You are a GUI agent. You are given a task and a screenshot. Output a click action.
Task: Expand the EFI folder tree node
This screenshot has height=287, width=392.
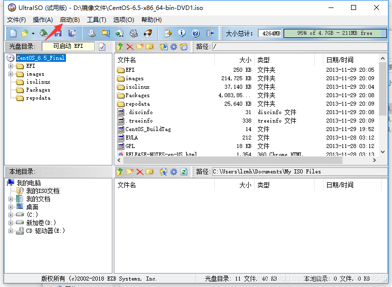[10, 66]
